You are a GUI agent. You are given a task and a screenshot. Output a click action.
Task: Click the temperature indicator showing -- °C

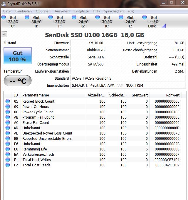click(x=18, y=81)
